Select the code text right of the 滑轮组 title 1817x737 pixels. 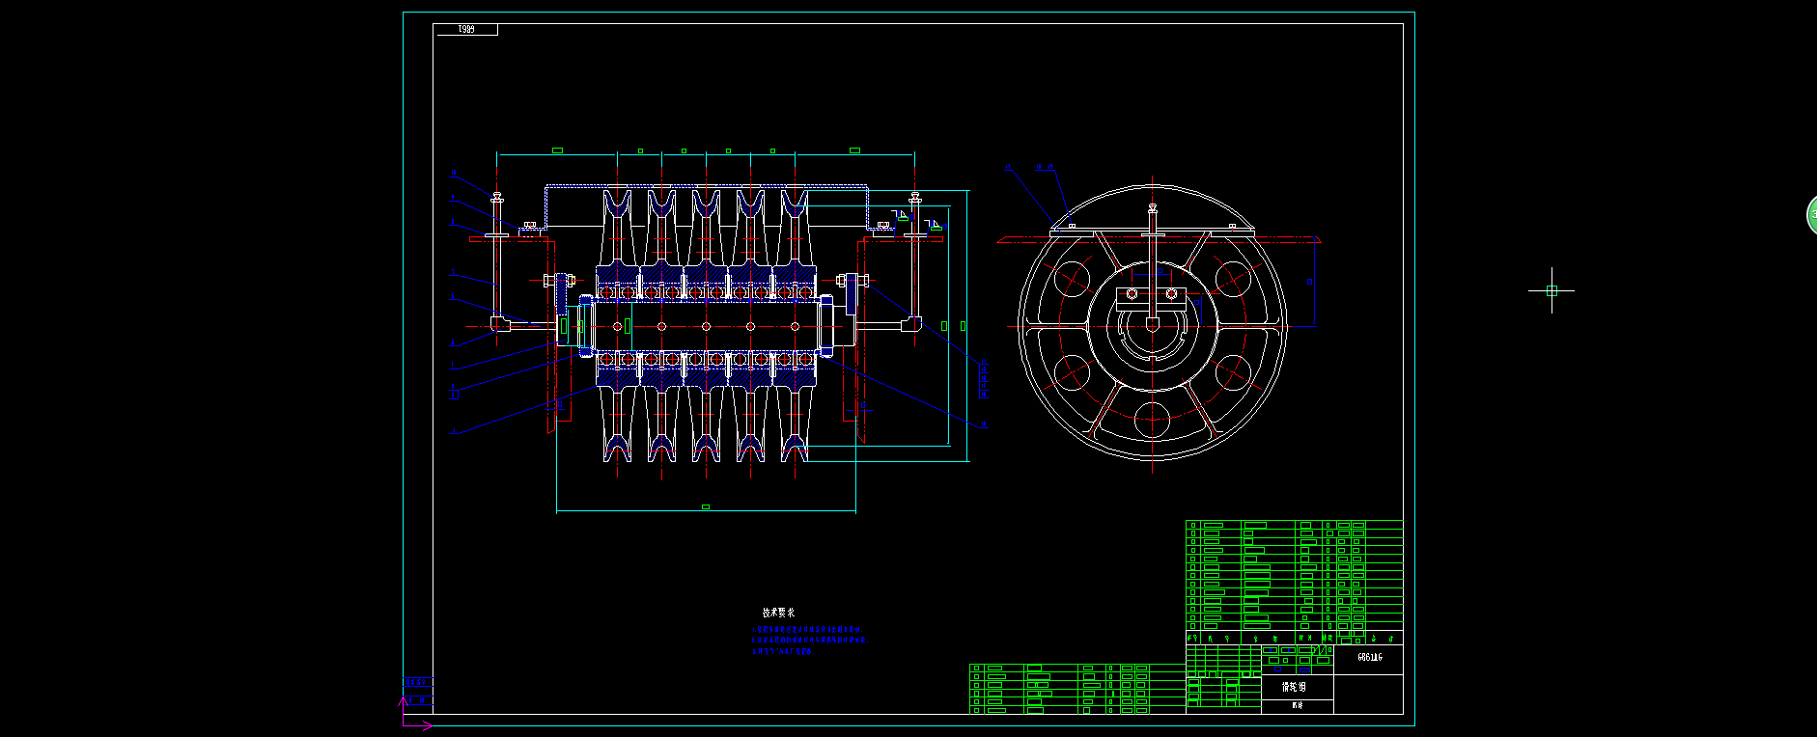coord(1369,657)
